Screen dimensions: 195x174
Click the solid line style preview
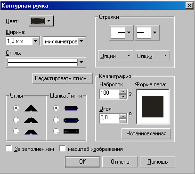42,62
